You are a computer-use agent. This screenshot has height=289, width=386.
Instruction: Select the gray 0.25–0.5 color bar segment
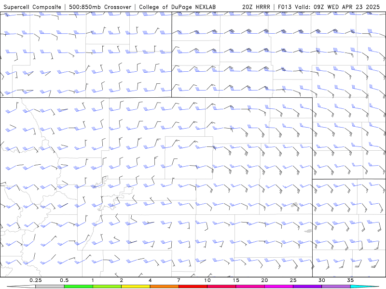(x=50, y=287)
